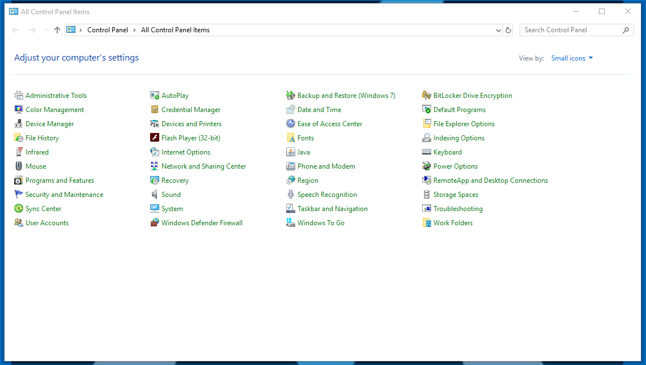This screenshot has width=646, height=365.
Task: Expand the address bar history dropdown
Action: point(498,30)
